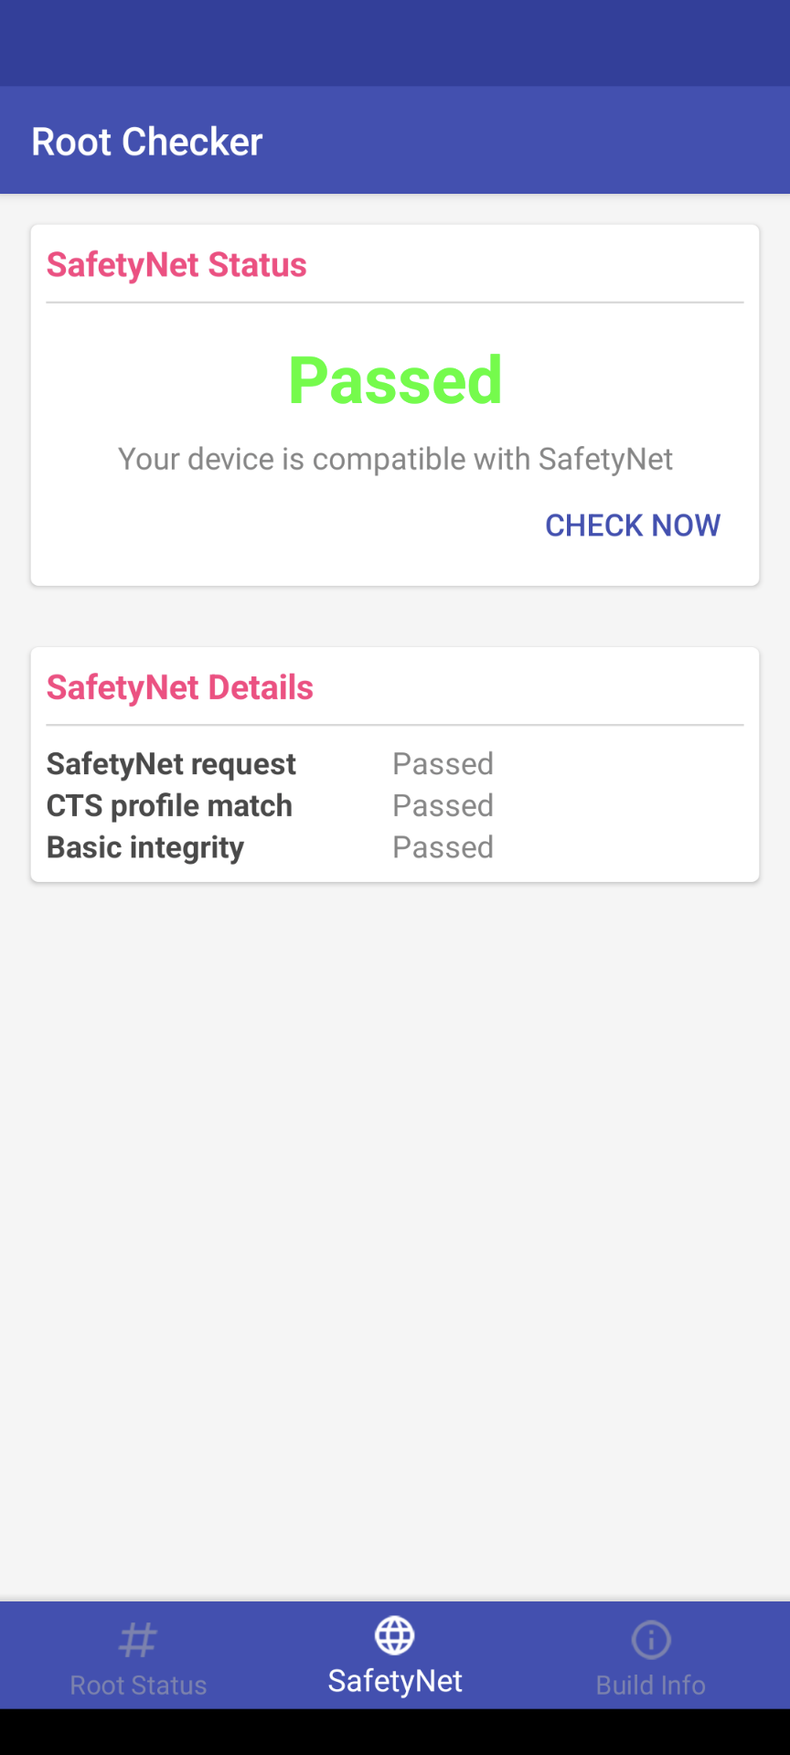This screenshot has width=790, height=1755.
Task: Click the SafetyNet Details card heading
Action: click(x=180, y=687)
